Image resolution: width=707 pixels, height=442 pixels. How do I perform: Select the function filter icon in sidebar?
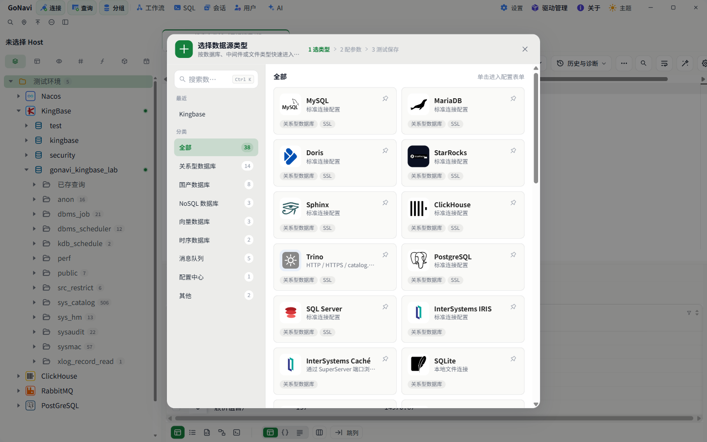tap(103, 61)
